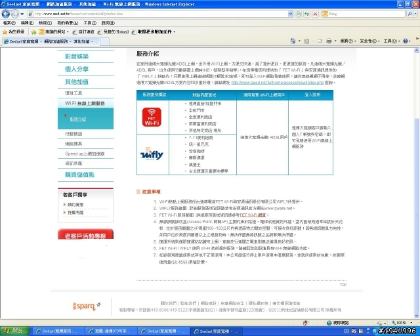
Task: Open a new blank tab
Action: tap(104, 41)
